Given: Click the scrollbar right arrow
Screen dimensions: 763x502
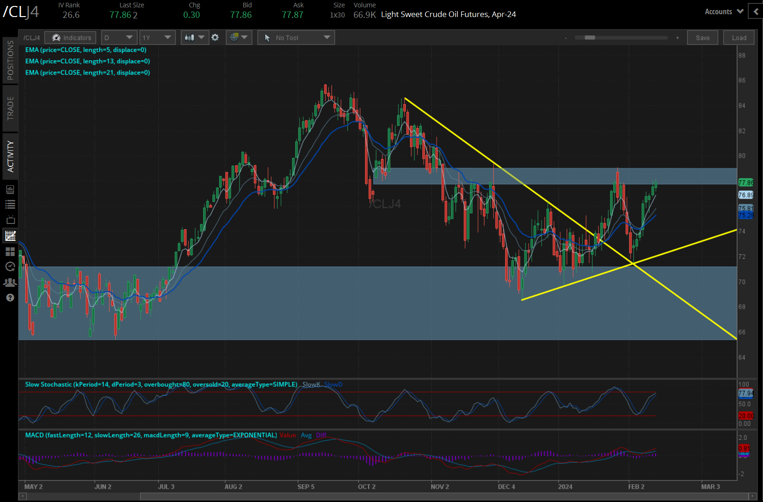Looking at the screenshot, I should 753,496.
